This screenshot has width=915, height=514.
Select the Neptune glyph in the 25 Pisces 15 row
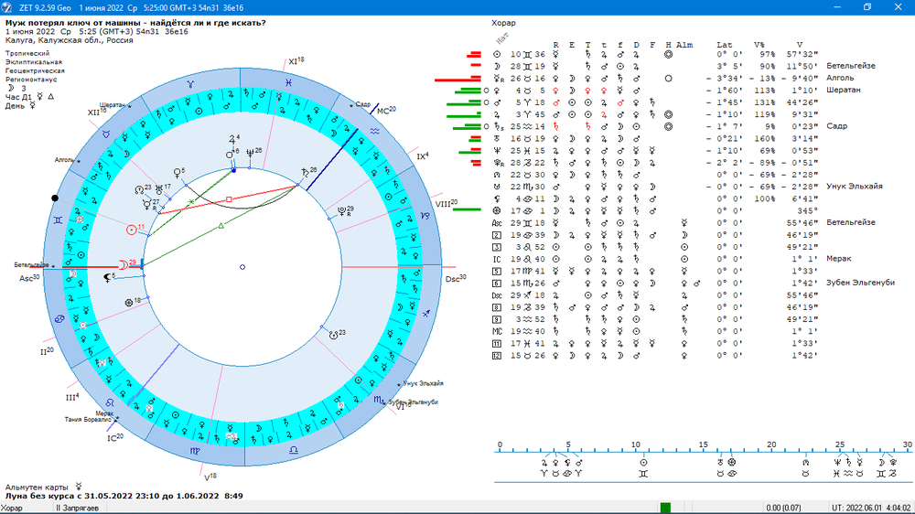coord(497,151)
